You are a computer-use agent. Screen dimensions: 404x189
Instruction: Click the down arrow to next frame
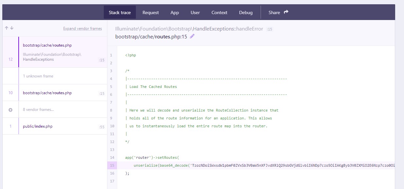tap(12, 28)
